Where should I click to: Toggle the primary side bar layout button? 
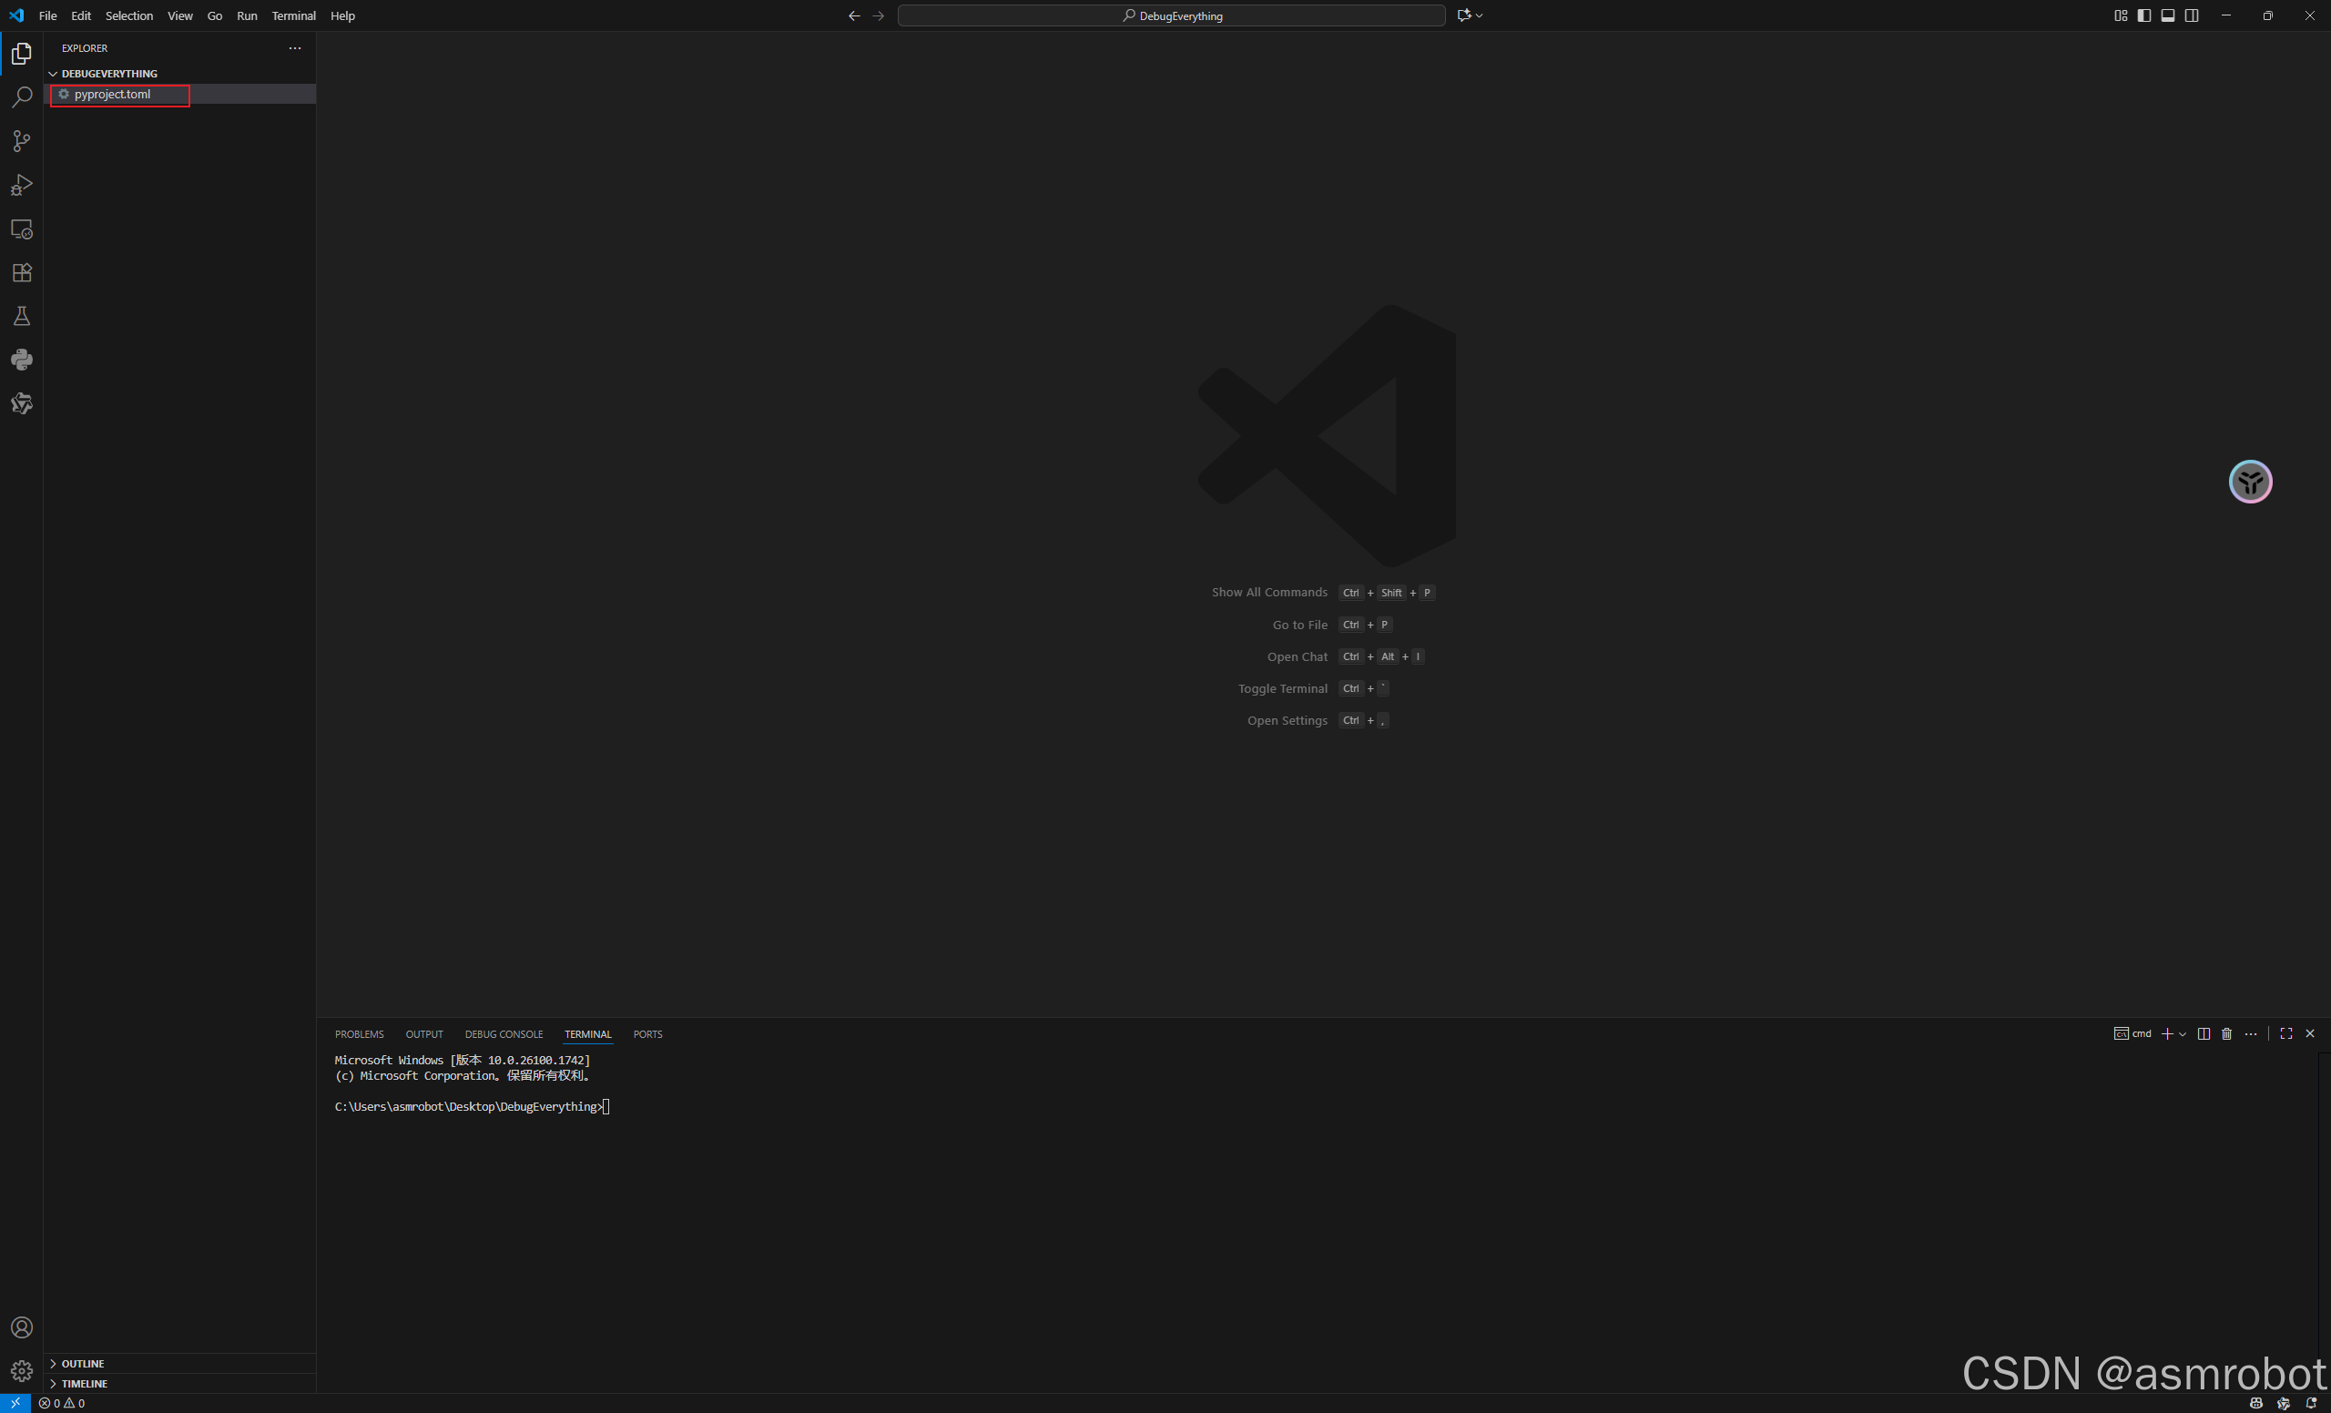click(2143, 15)
